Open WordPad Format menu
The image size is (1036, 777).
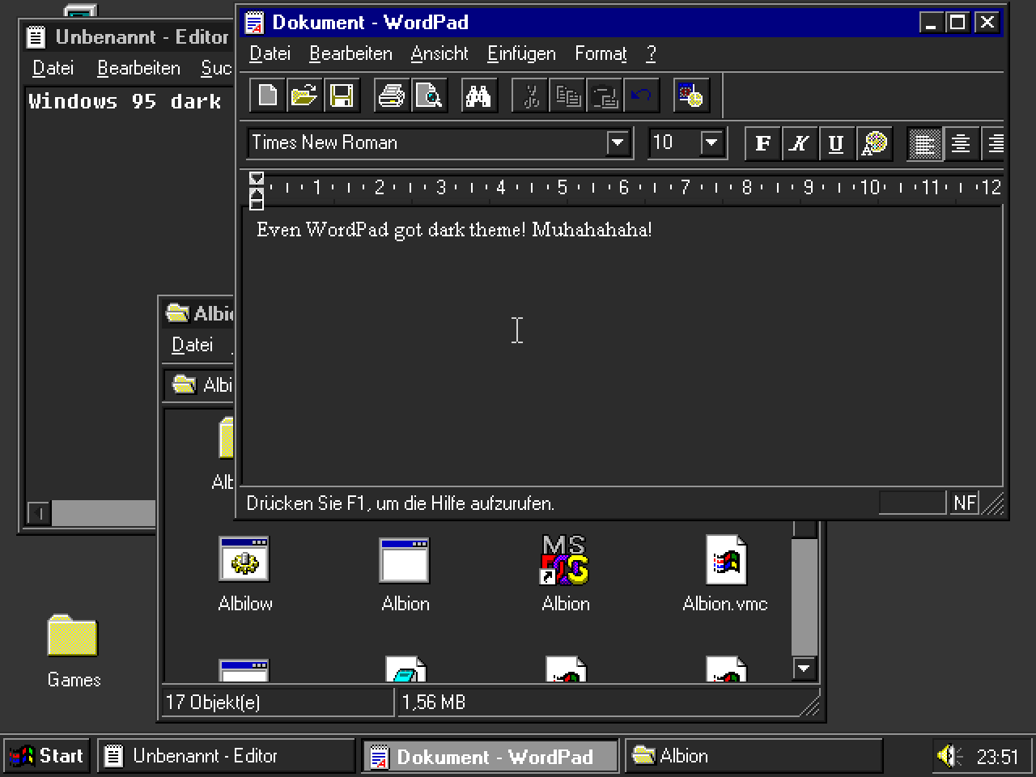[601, 53]
